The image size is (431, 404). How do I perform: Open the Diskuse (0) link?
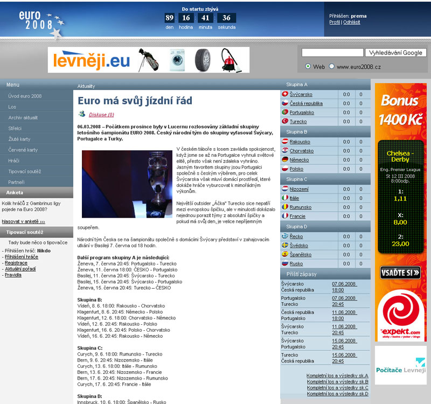point(101,115)
